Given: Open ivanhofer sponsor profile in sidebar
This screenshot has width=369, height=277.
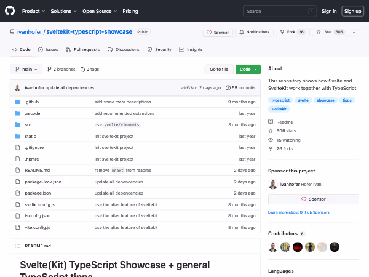Looking at the screenshot, I should coord(295,185).
